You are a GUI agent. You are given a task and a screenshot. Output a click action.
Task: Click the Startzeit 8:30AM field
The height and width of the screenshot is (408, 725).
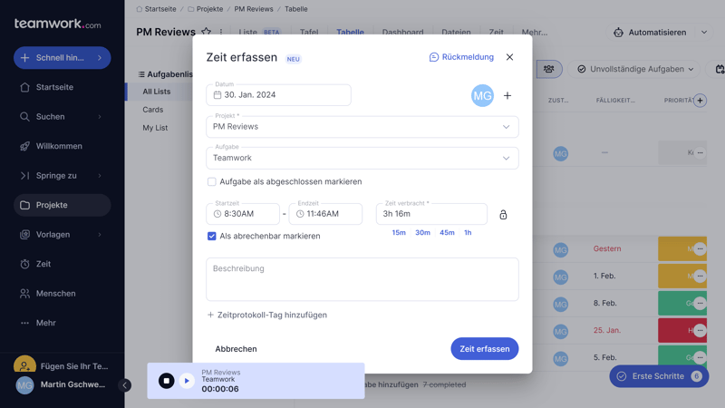pyautogui.click(x=243, y=214)
